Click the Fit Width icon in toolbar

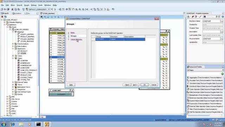pyautogui.click(x=87, y=10)
